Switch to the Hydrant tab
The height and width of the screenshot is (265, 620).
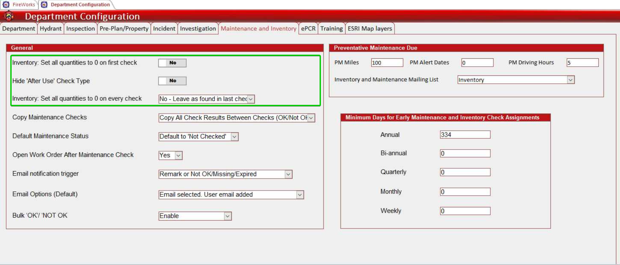pos(51,29)
